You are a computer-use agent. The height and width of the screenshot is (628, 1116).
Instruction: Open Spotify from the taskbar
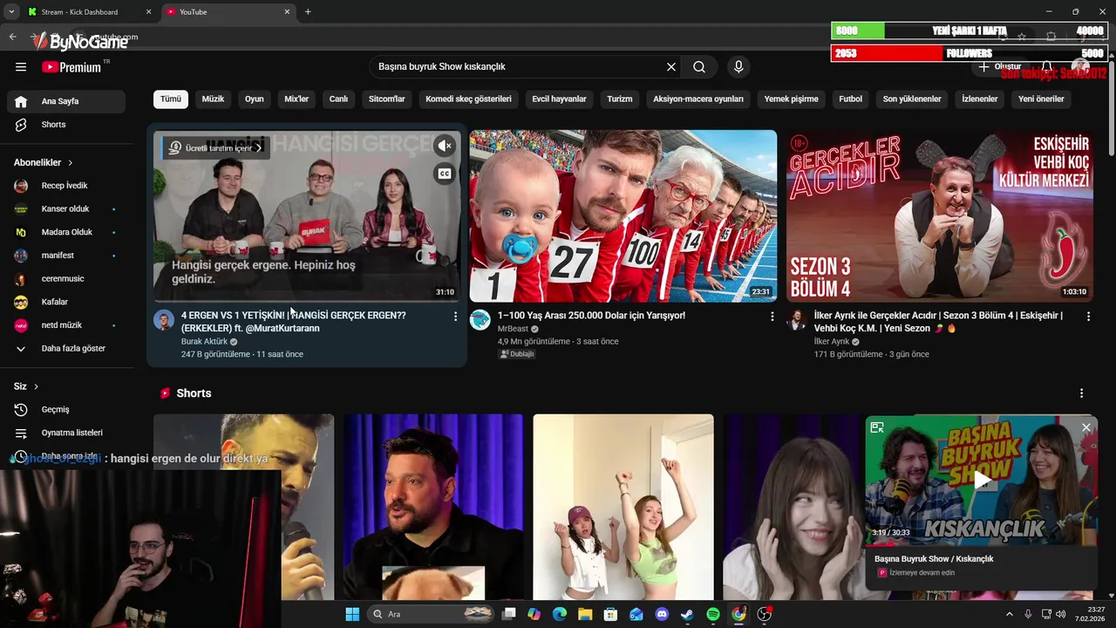tap(713, 614)
